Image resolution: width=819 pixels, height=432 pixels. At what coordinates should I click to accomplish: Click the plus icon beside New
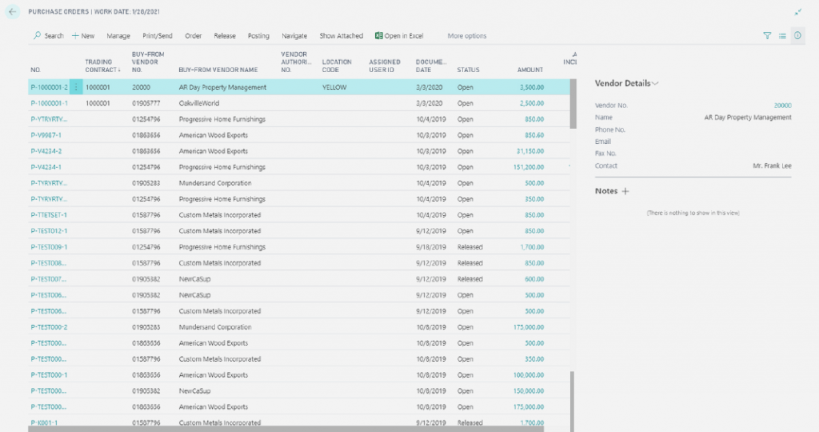coord(75,35)
